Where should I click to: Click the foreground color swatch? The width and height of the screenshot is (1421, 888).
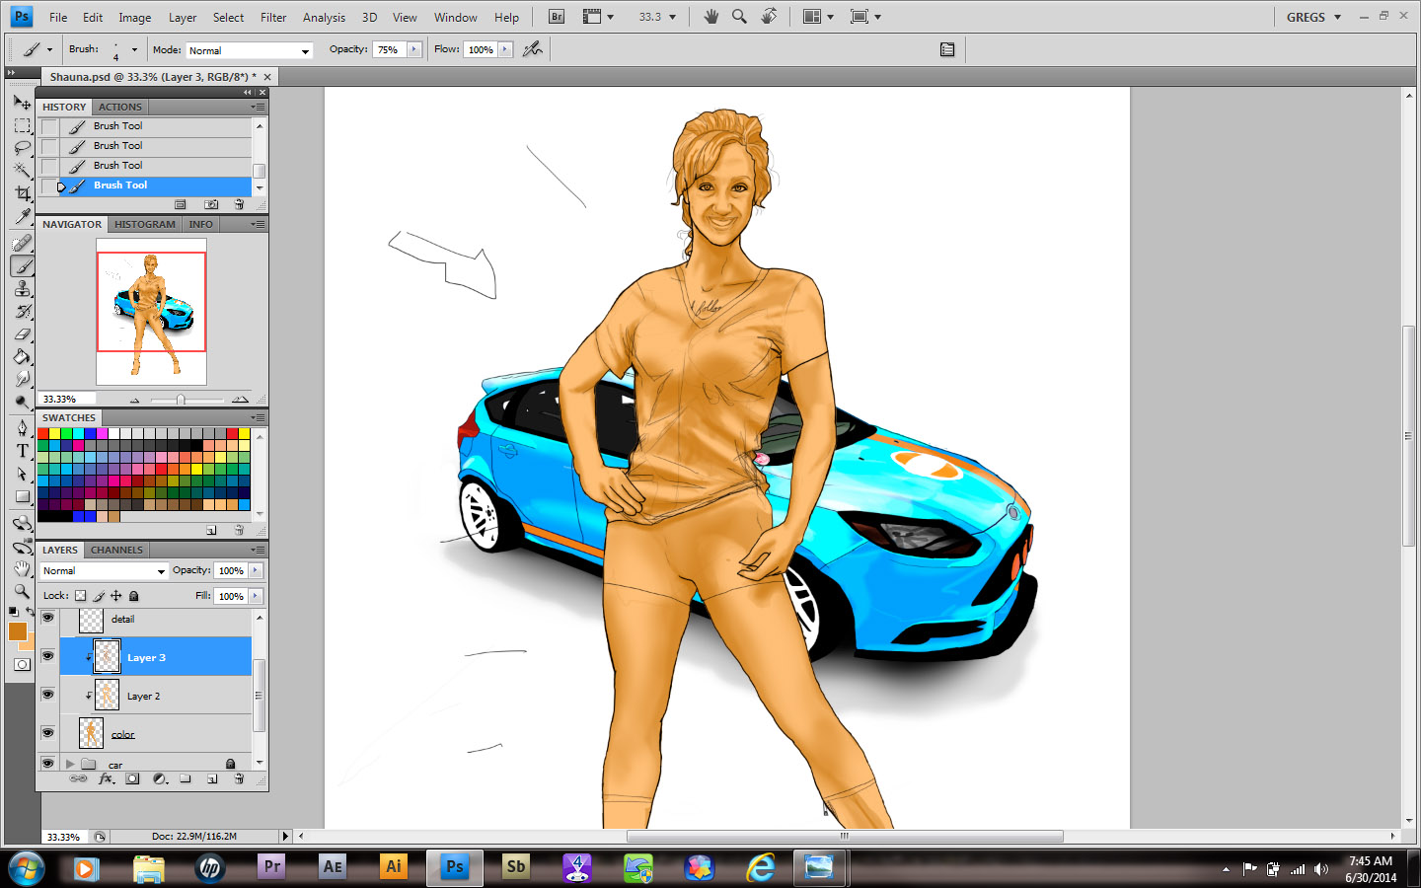[x=18, y=631]
